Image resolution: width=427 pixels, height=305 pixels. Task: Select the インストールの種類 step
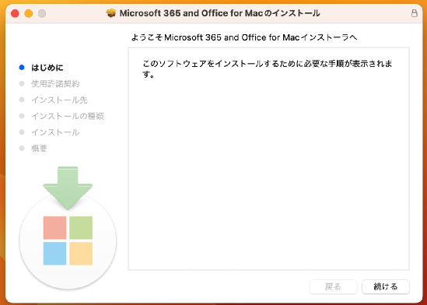click(x=68, y=116)
